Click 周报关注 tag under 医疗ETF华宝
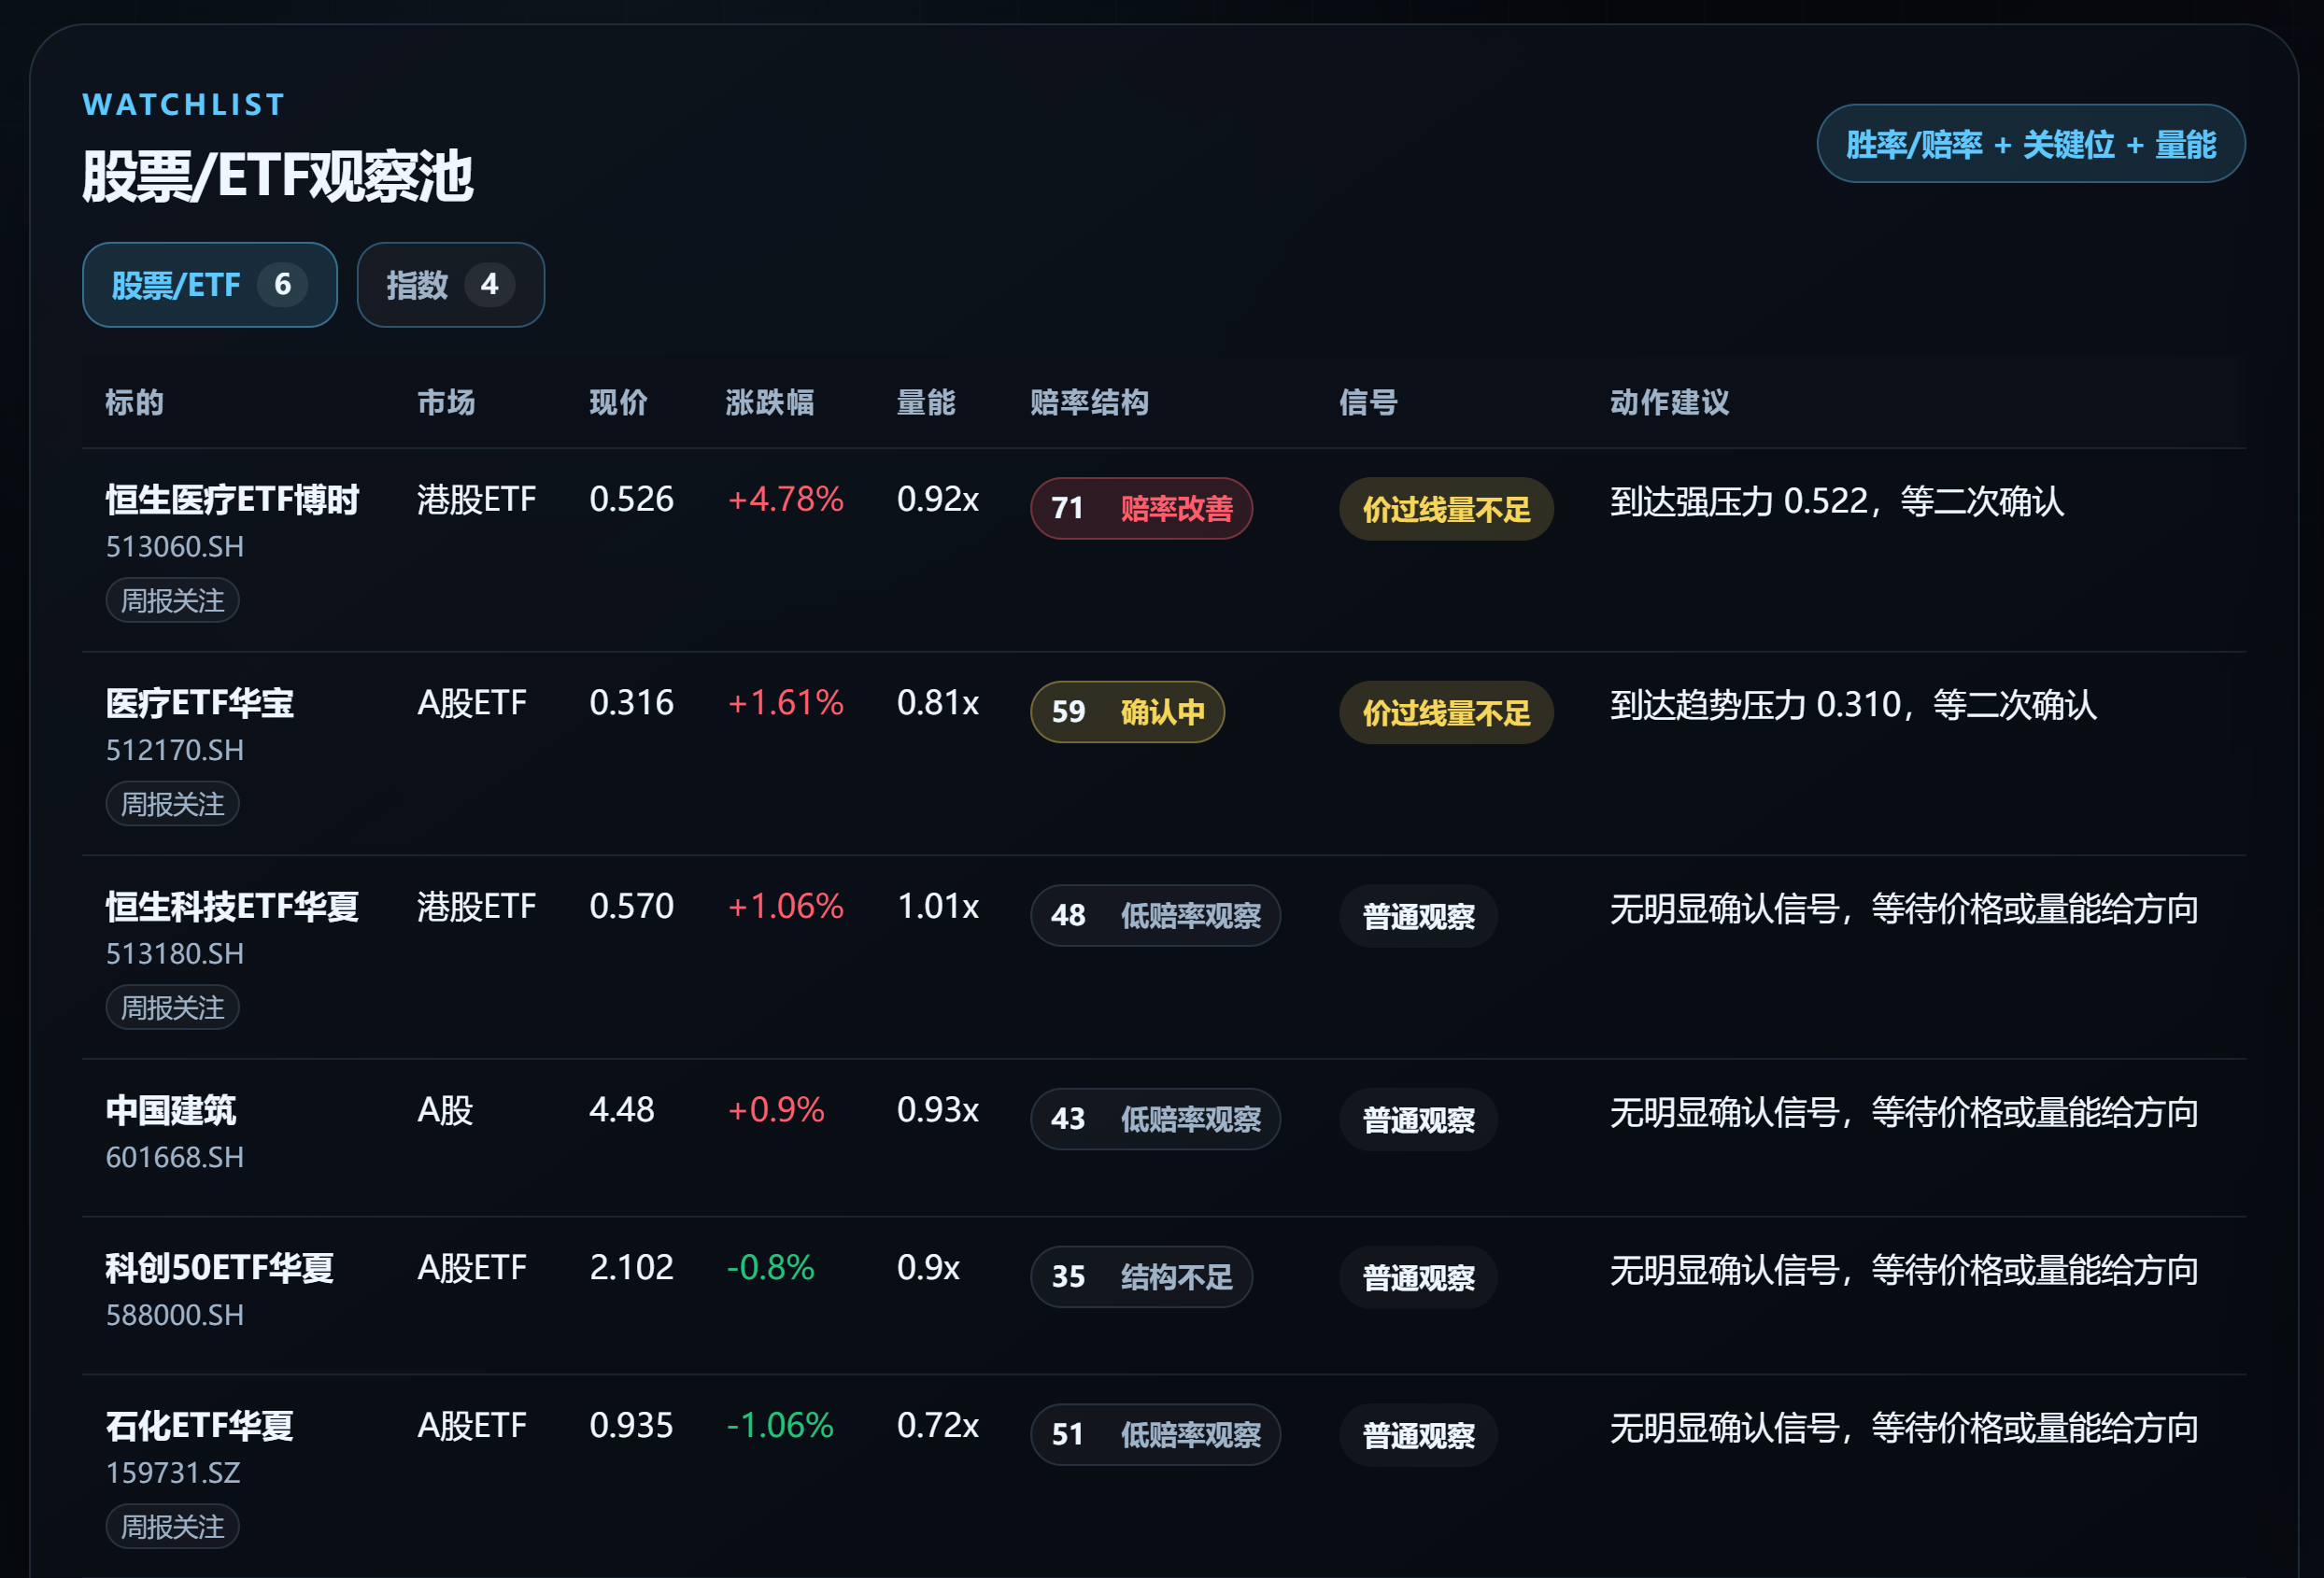Image resolution: width=2324 pixels, height=1578 pixels. (x=172, y=805)
